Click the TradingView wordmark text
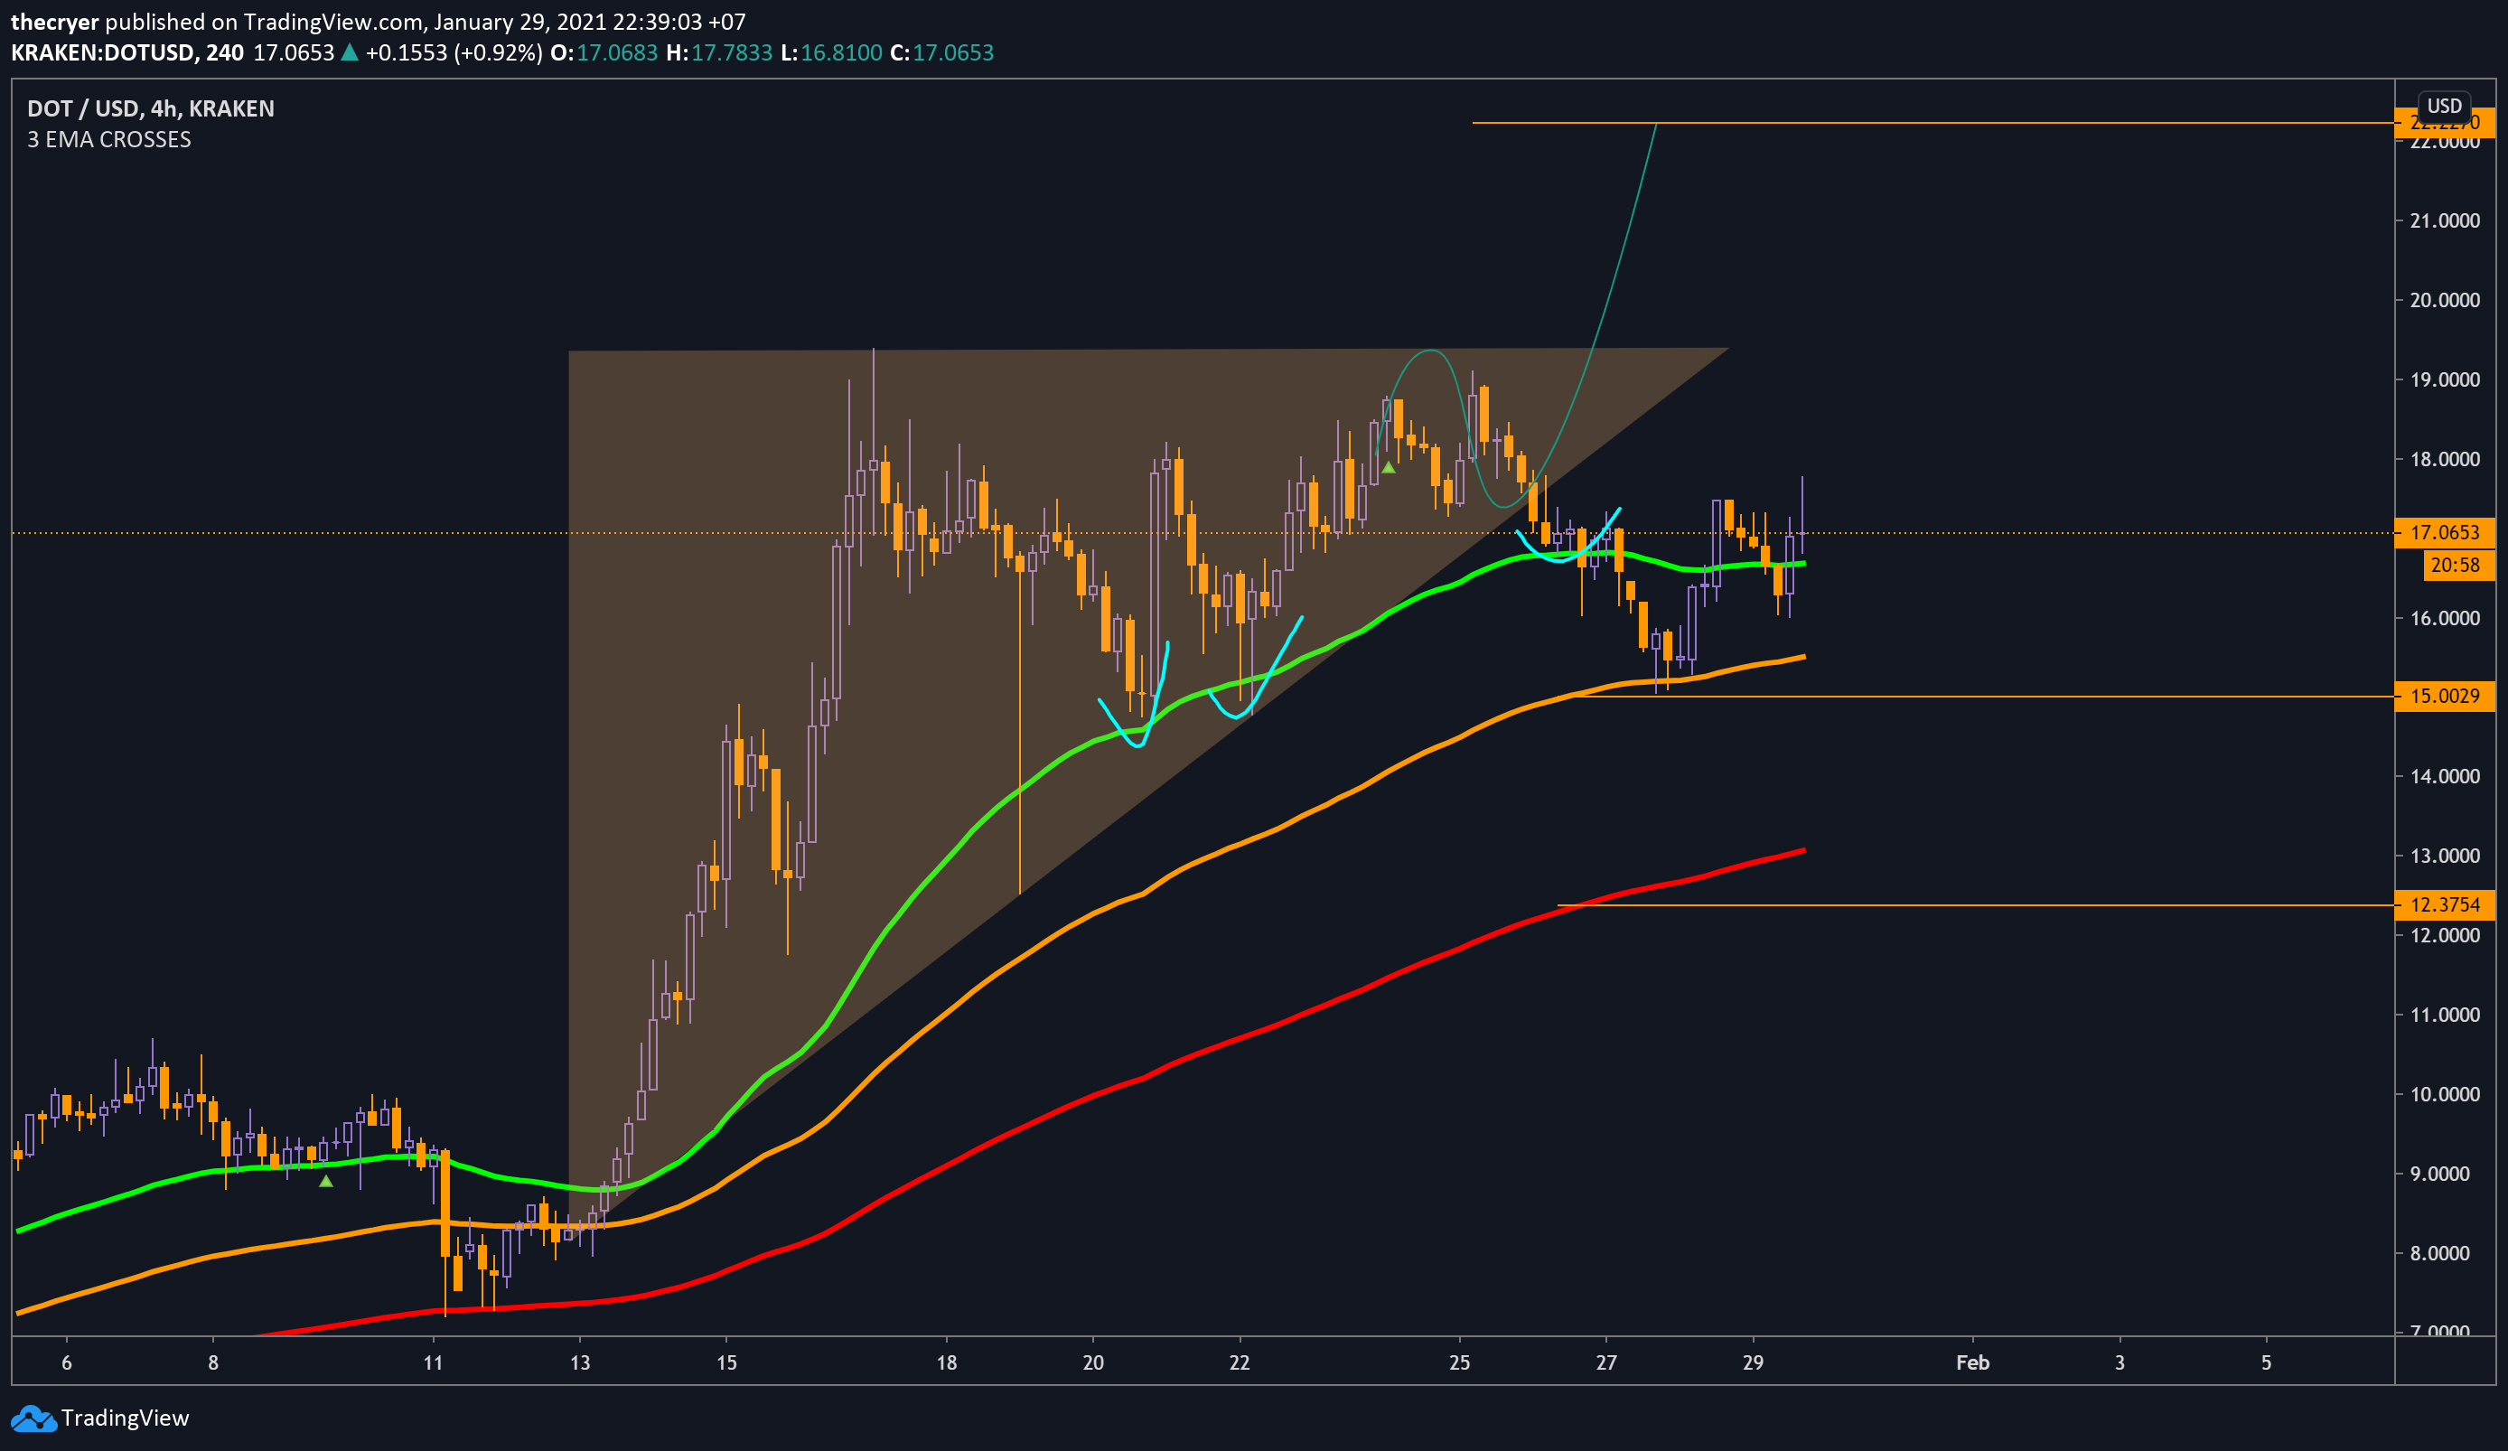 tap(125, 1418)
